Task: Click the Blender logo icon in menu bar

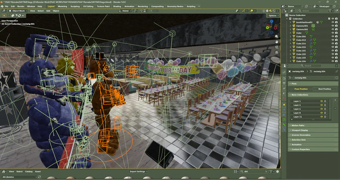Action: pyautogui.click(x=2, y=6)
